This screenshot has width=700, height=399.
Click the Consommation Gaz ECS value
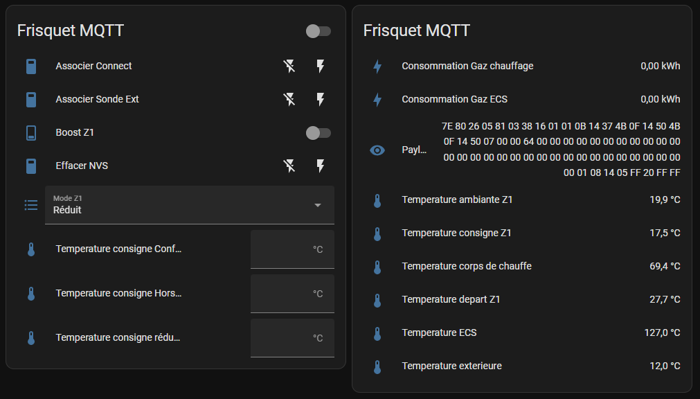click(x=661, y=100)
